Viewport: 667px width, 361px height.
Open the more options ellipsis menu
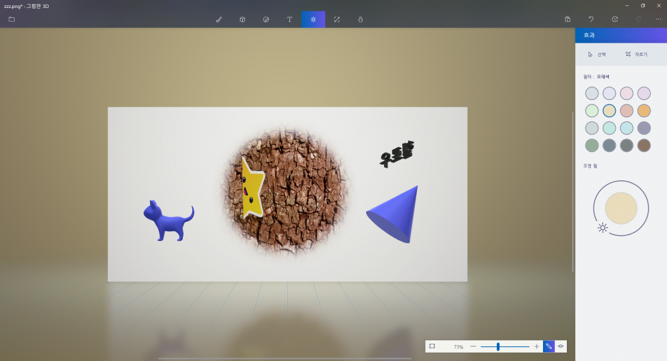click(658, 19)
